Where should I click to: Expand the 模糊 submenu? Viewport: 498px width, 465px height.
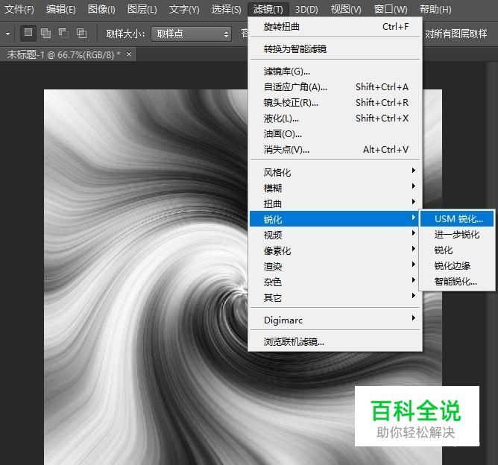pyautogui.click(x=335, y=188)
